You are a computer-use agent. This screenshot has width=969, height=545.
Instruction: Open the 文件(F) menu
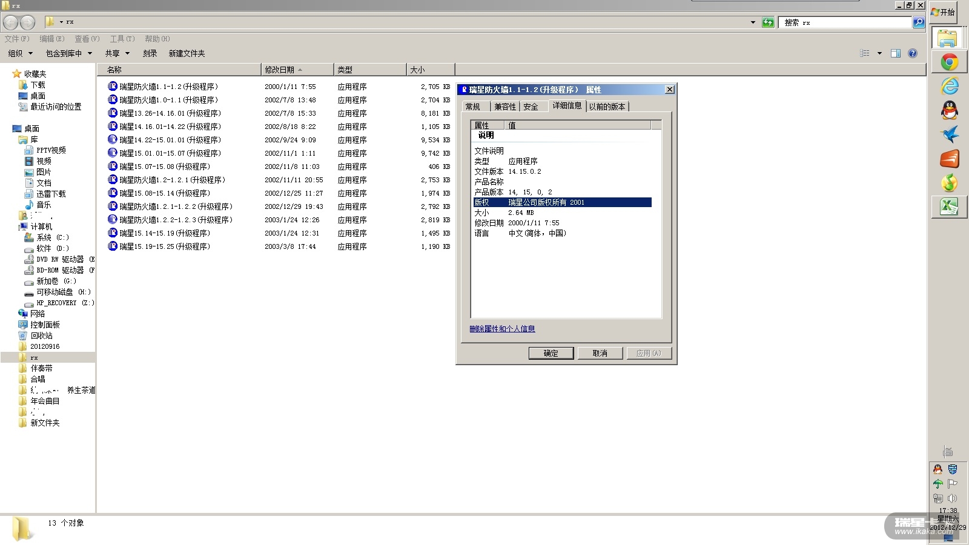(x=17, y=39)
